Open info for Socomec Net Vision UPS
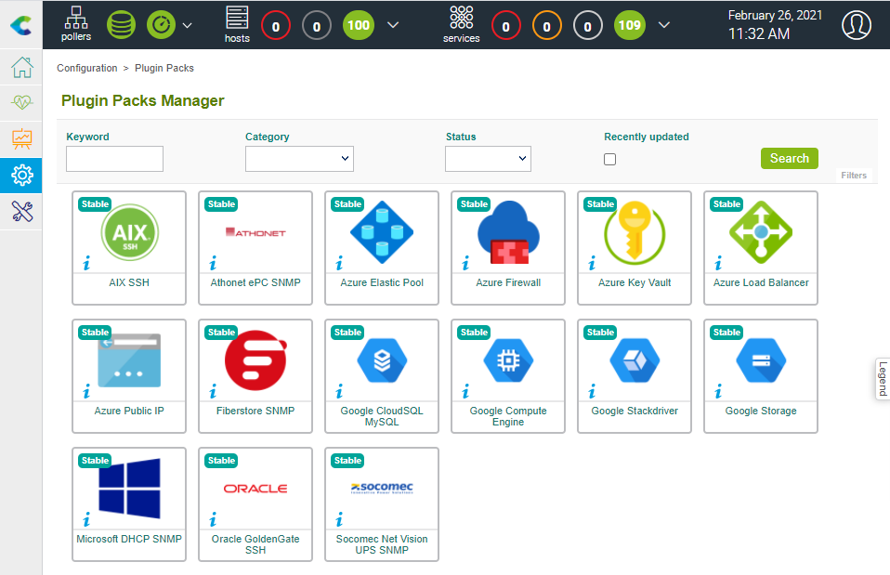 [339, 520]
